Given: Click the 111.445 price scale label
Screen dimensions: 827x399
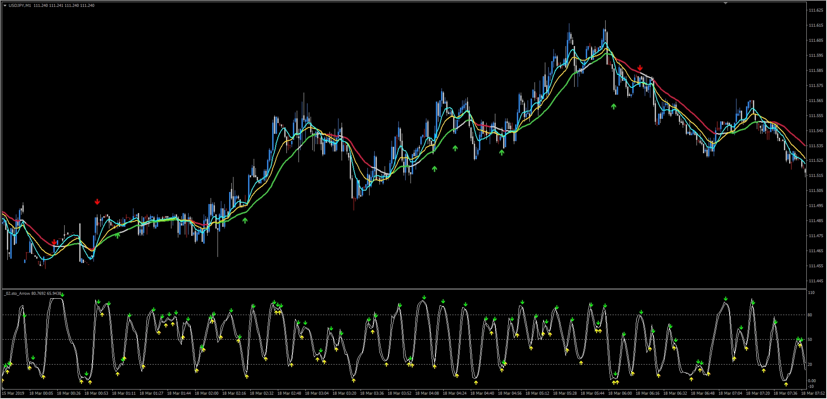Looking at the screenshot, I should (x=816, y=281).
